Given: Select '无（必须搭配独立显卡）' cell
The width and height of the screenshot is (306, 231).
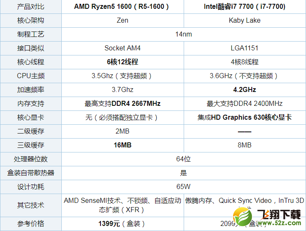Looking at the screenshot, I should pos(123,118).
